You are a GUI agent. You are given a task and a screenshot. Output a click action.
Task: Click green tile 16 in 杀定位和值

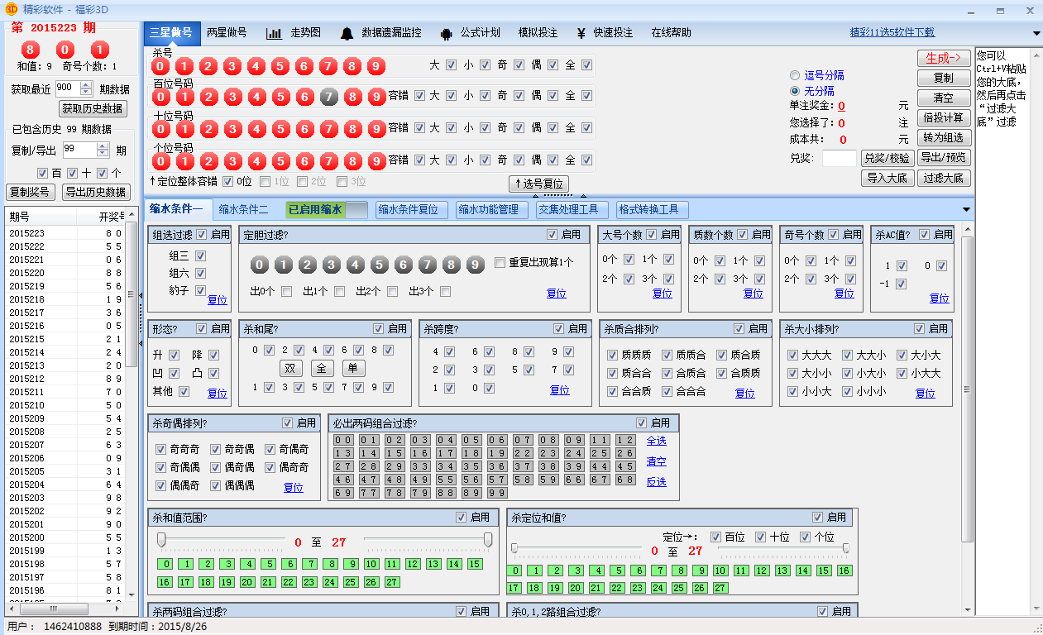coord(844,571)
